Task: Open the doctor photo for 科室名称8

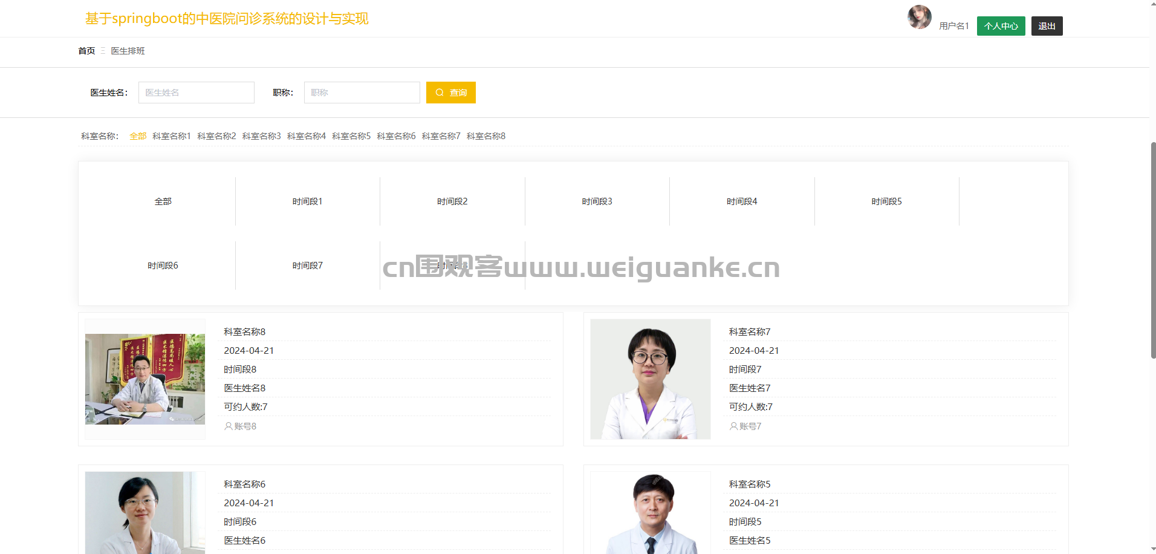Action: [145, 379]
